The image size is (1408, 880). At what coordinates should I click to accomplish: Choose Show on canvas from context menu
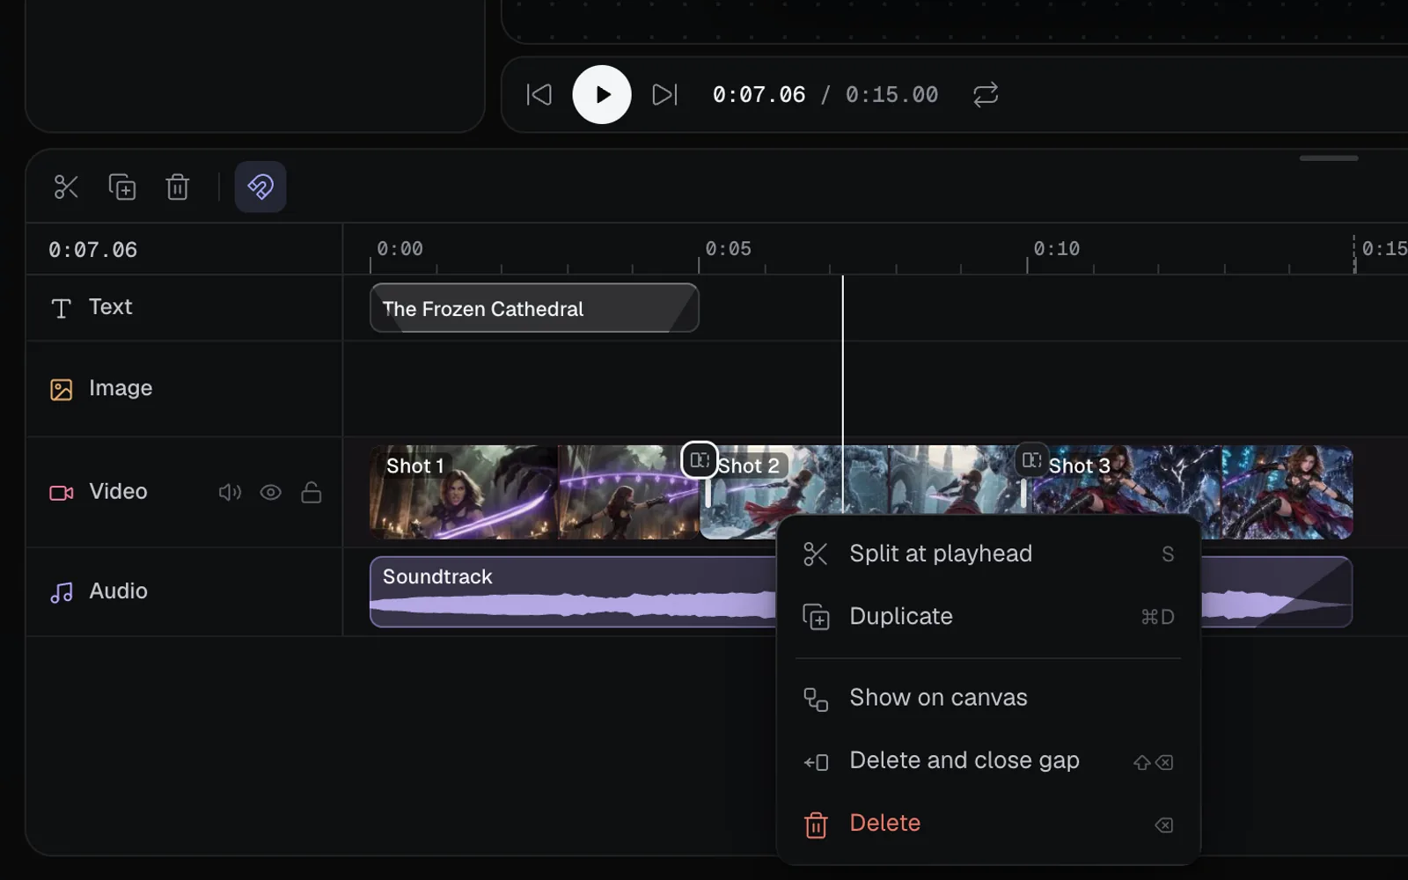pos(989,698)
